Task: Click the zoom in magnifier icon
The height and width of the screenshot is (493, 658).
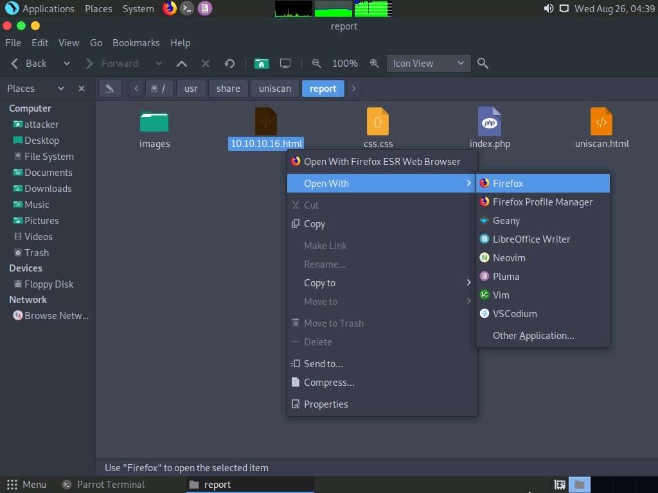Action: tap(374, 64)
